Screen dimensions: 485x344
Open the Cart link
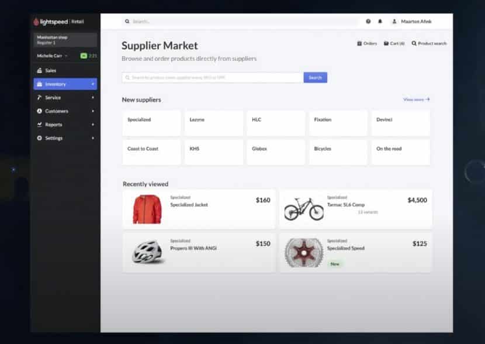coord(394,43)
